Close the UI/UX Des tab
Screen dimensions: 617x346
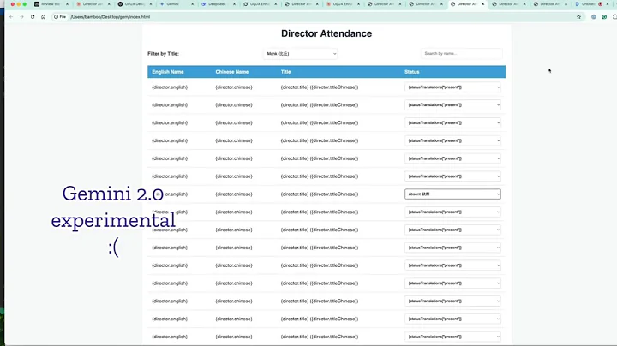[x=150, y=4]
